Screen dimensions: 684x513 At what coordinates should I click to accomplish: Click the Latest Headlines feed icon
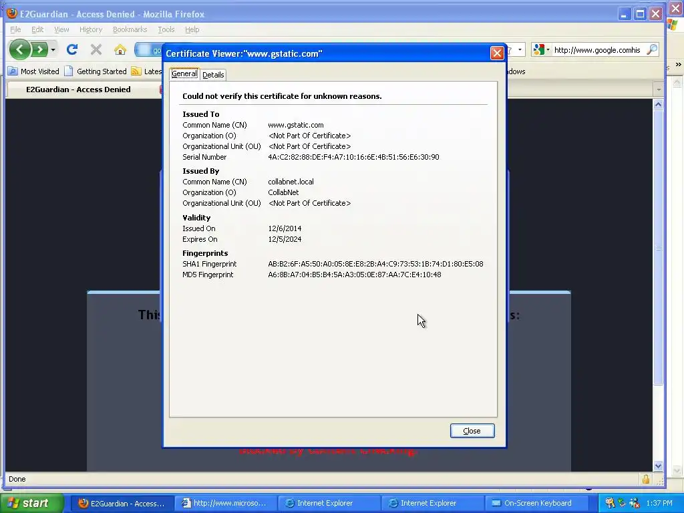click(x=136, y=71)
